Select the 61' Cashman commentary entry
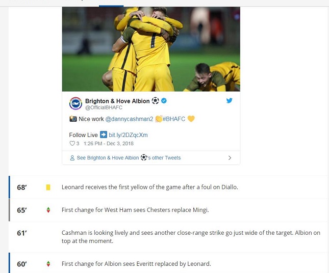The image size is (329, 273). point(169,237)
